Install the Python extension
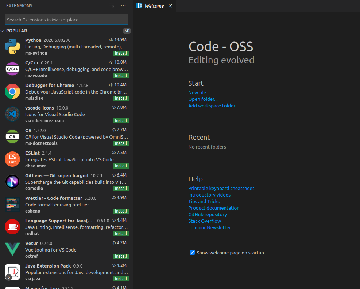360x289 pixels. coord(121,53)
